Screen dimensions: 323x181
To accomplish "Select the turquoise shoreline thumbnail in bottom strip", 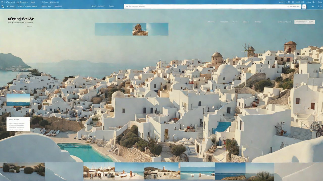I will [197, 171].
